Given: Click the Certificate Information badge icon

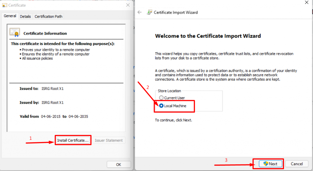Looking at the screenshot, I should click(14, 32).
